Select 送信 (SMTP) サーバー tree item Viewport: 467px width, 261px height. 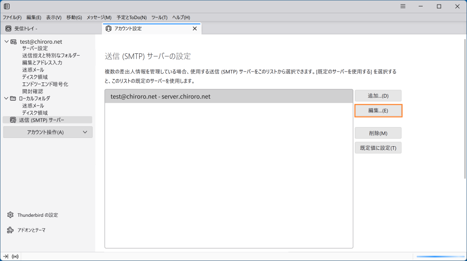coord(47,120)
